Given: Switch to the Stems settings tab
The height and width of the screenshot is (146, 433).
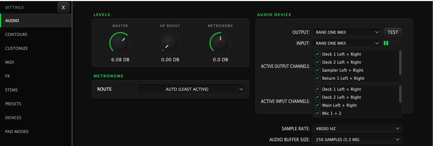Looking at the screenshot, I should [x=36, y=90].
